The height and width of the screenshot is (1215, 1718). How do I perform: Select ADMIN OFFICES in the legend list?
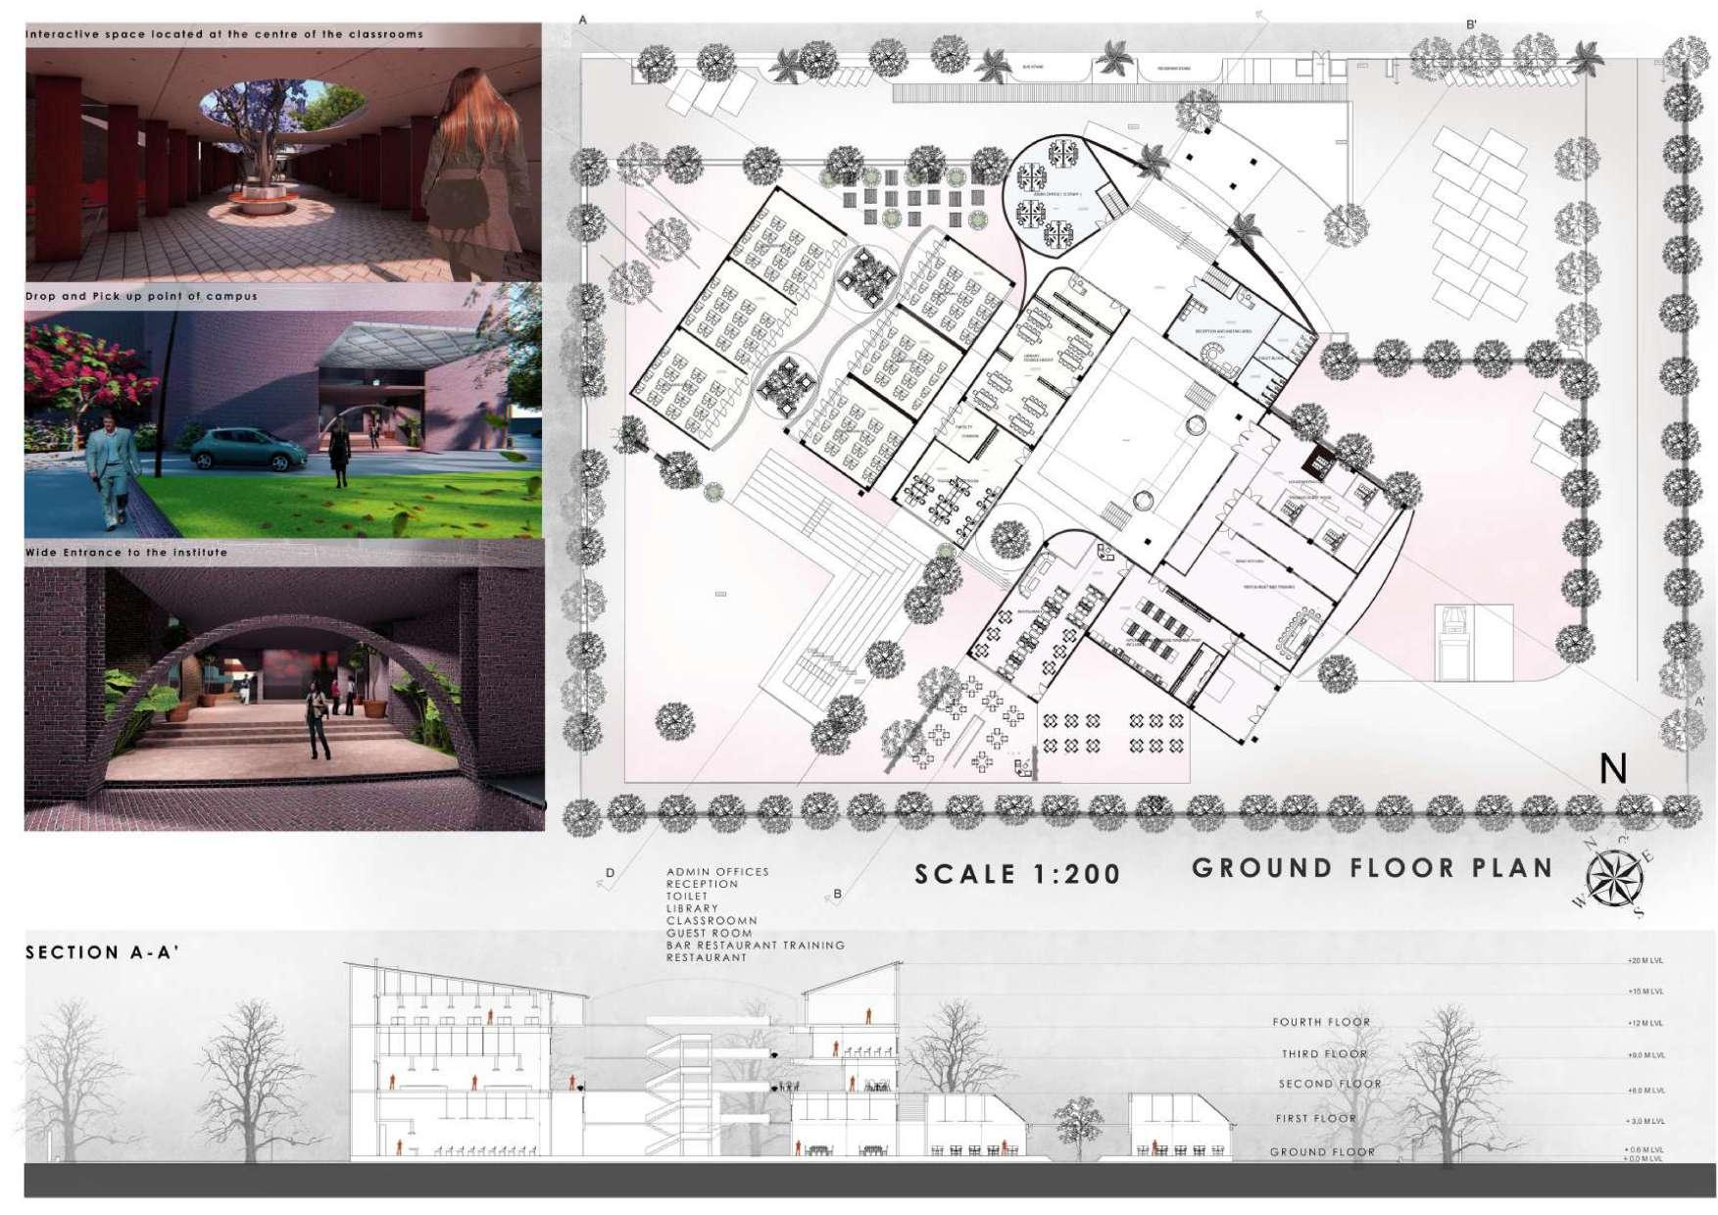[717, 872]
